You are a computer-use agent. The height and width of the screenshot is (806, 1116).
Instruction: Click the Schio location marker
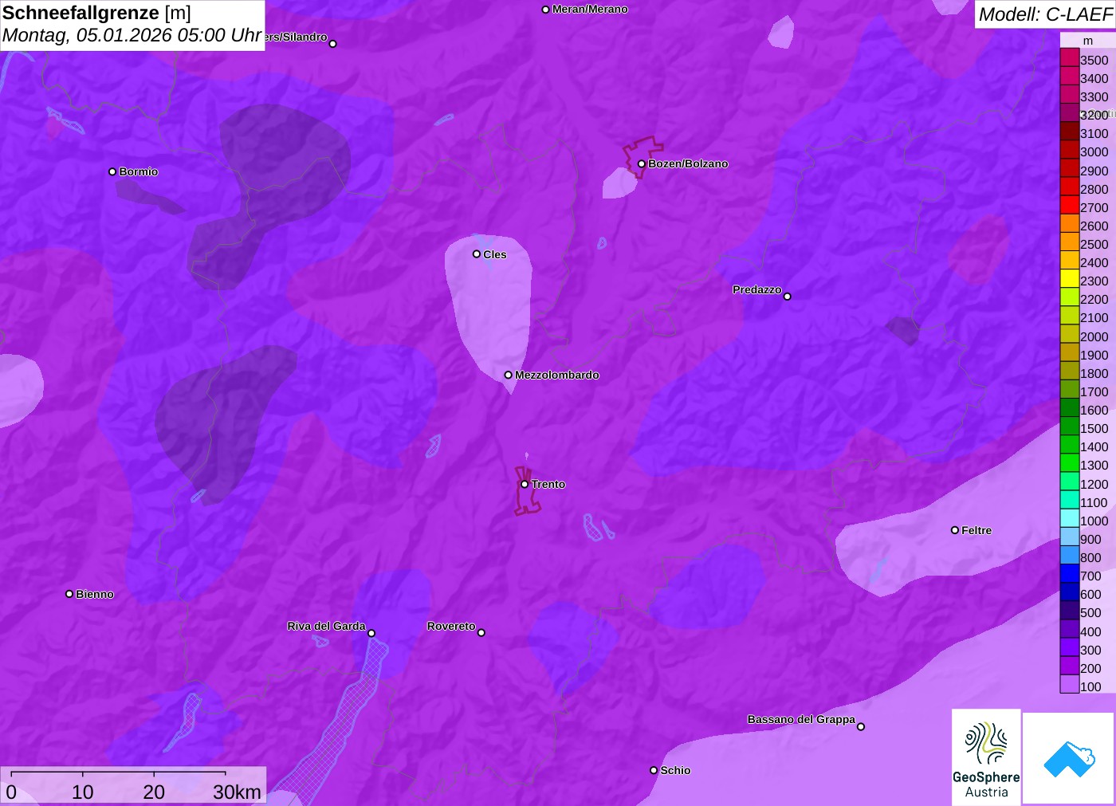[x=654, y=770]
